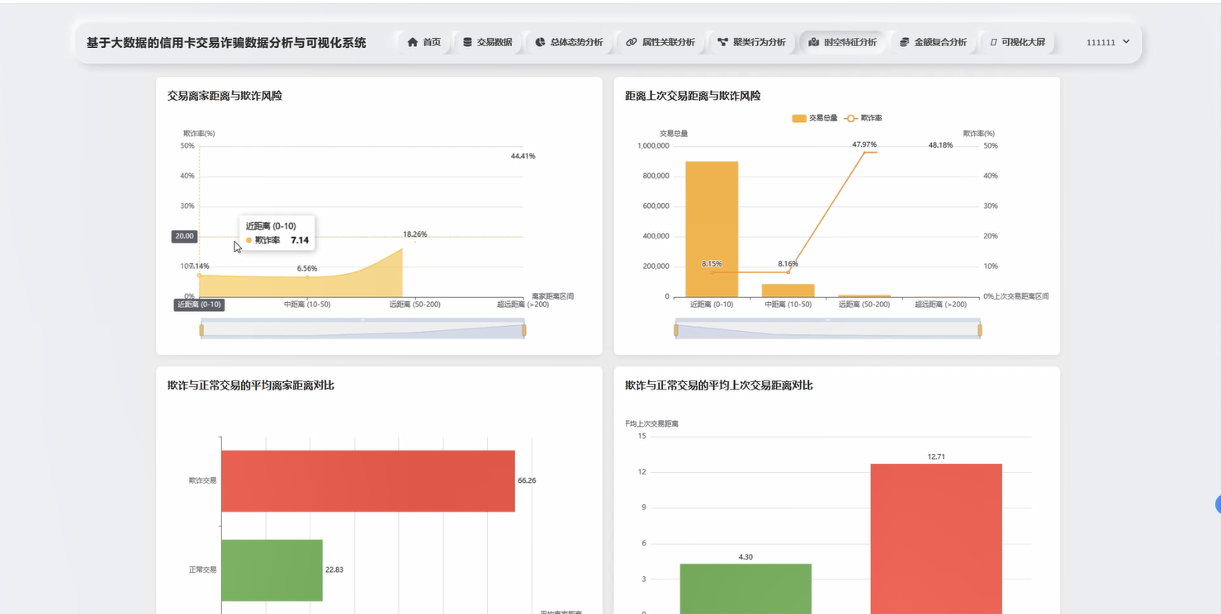The image size is (1221, 614).
Task: Open the 可视化大屏 tab
Action: click(x=1017, y=42)
